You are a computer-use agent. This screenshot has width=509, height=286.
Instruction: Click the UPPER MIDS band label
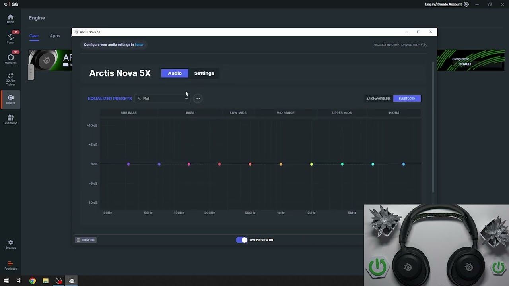[x=342, y=113]
